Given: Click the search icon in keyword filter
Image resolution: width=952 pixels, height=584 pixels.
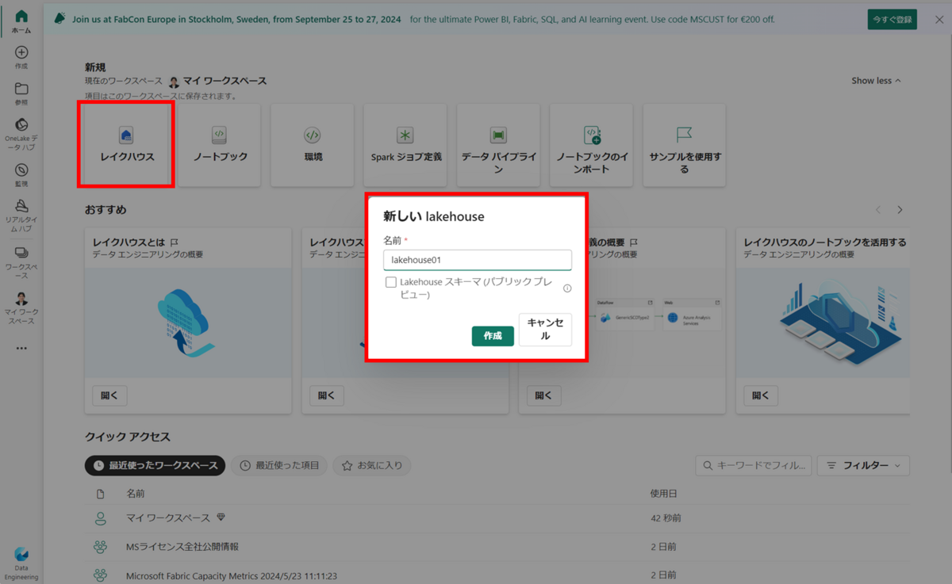Looking at the screenshot, I should pos(708,466).
